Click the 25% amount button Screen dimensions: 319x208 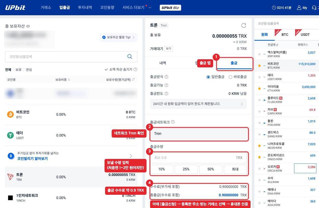pyautogui.click(x=186, y=169)
